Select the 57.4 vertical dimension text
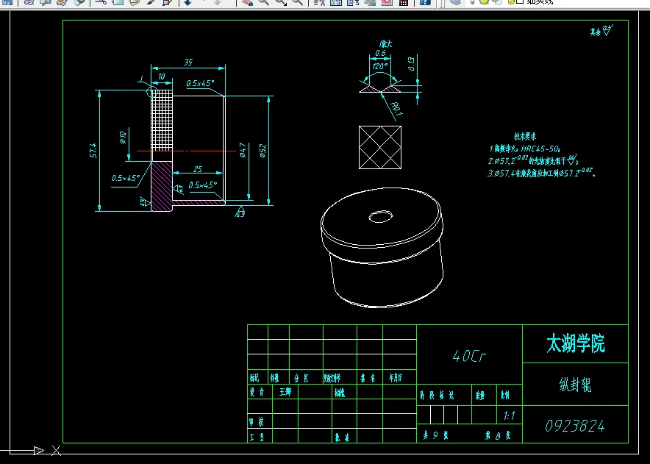This screenshot has width=650, height=464. [x=93, y=151]
